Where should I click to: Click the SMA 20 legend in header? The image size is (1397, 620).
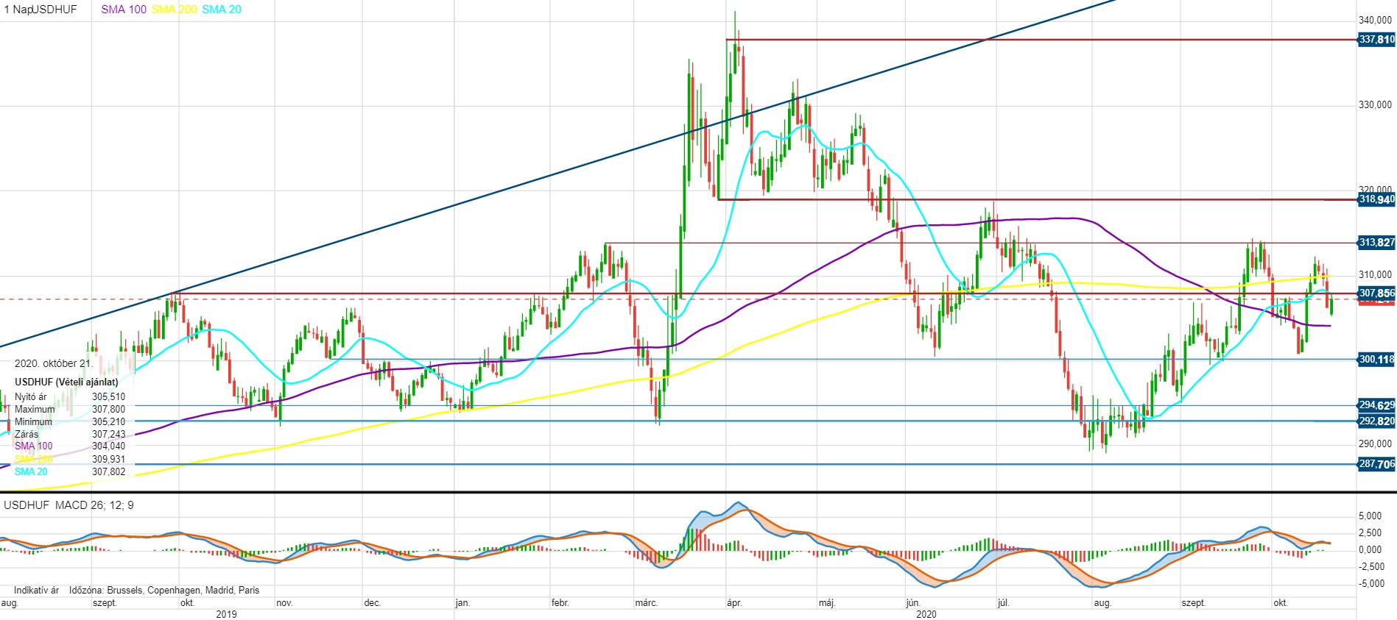[222, 10]
